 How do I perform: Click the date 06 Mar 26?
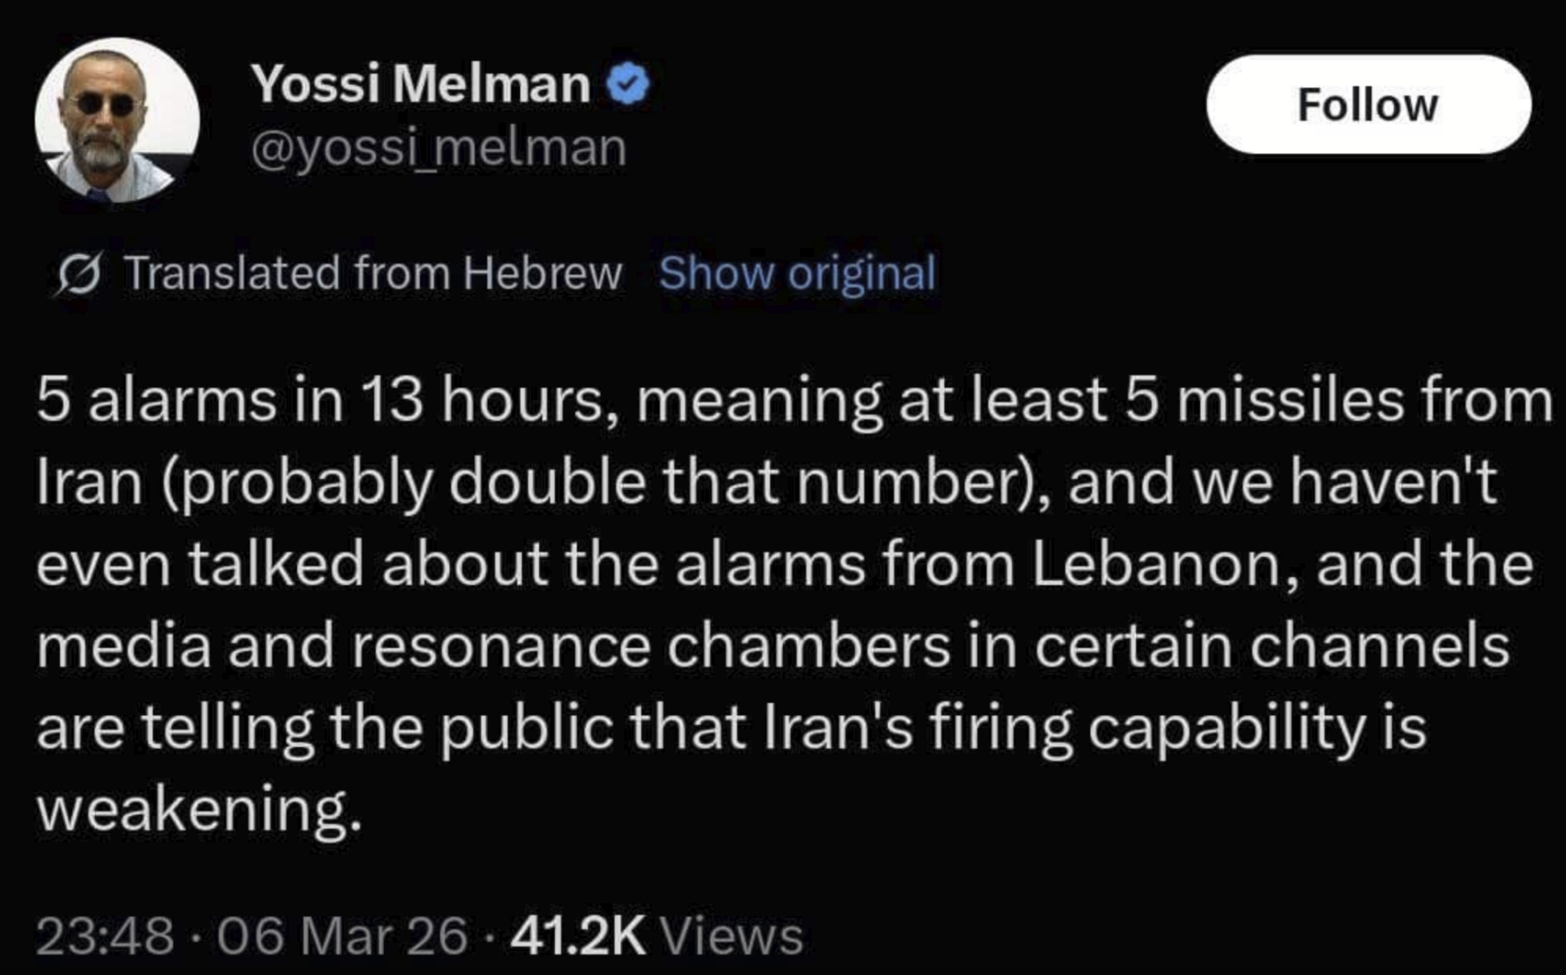(341, 937)
